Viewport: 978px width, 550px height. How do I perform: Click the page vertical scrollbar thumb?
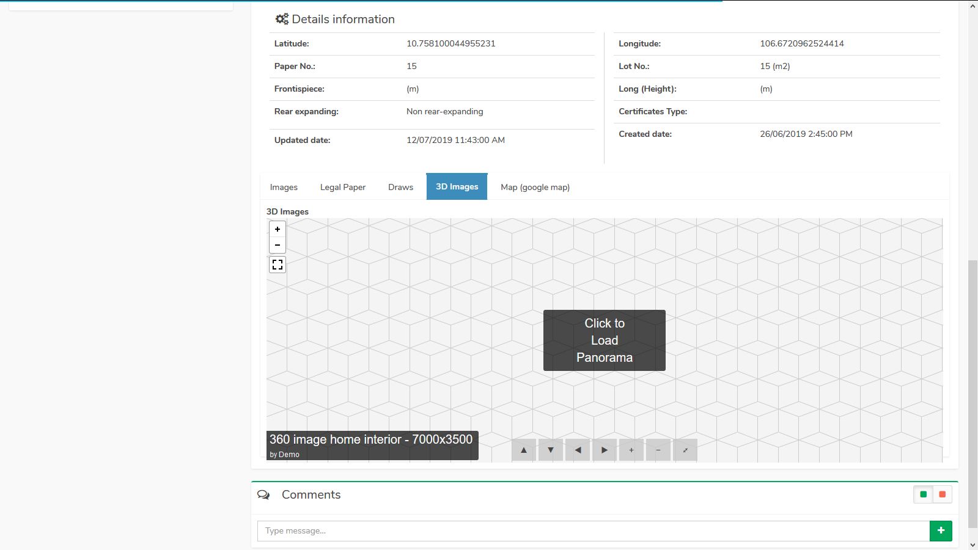tap(972, 397)
